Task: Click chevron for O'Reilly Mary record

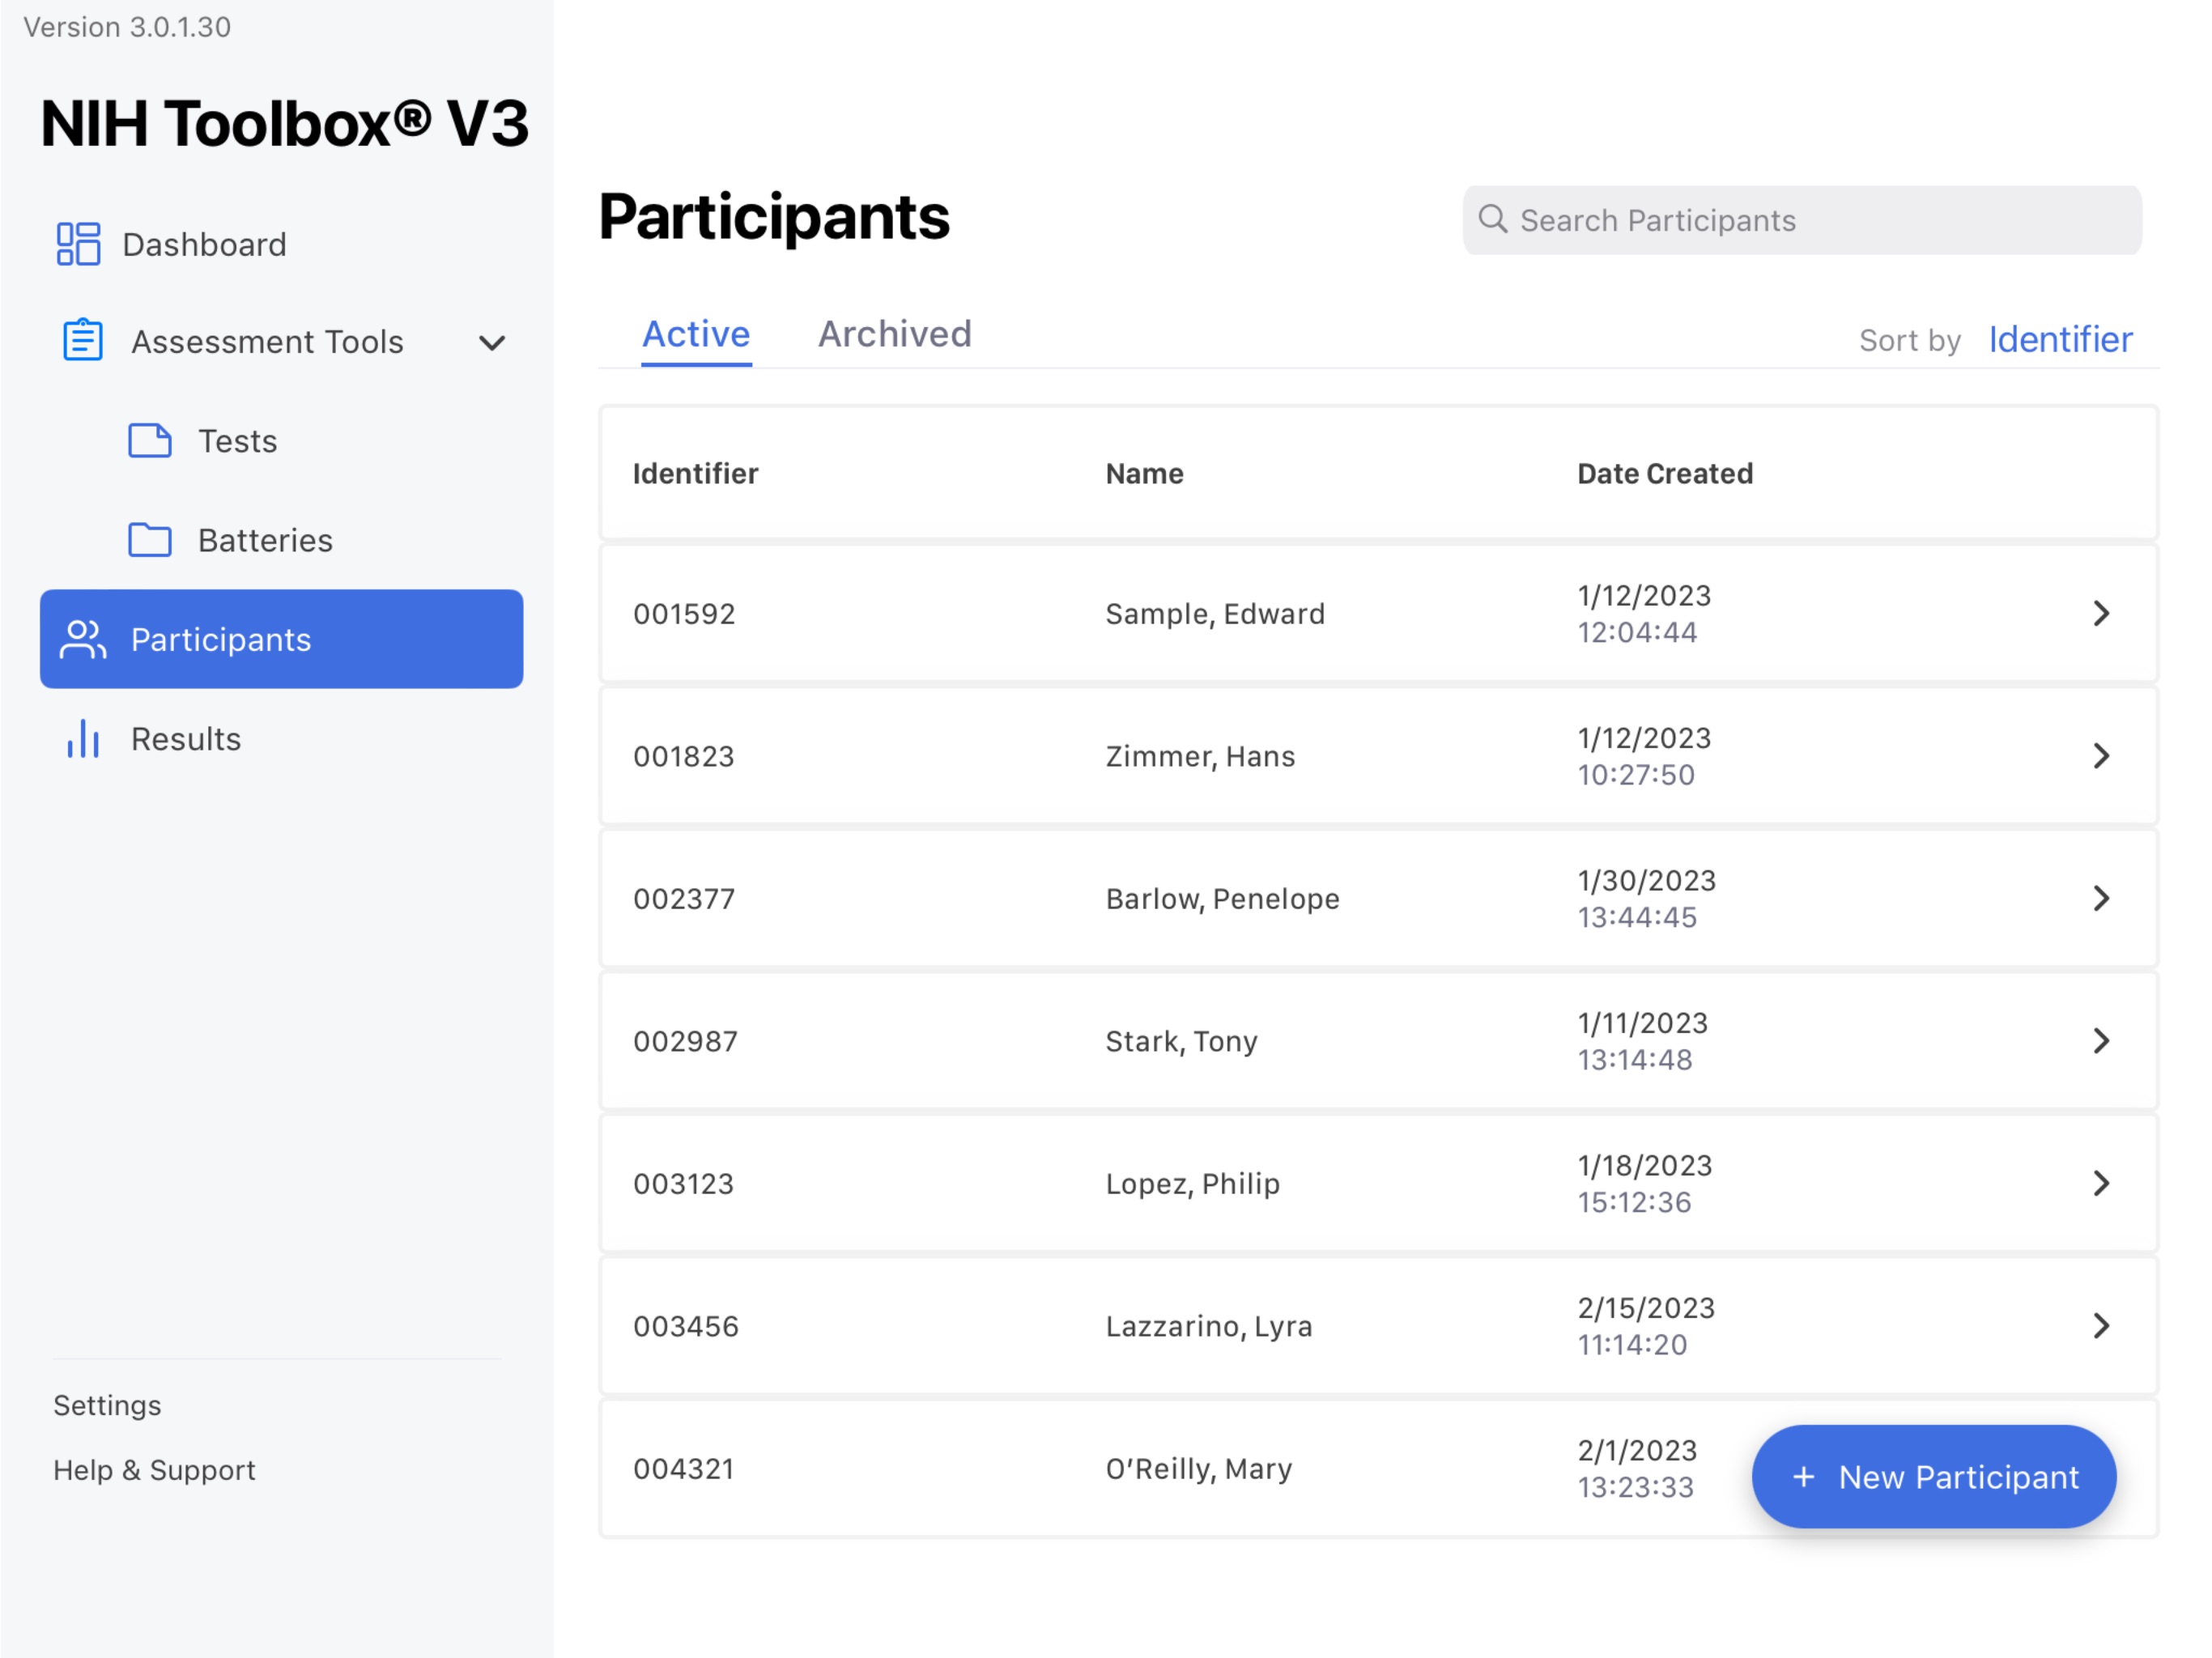Action: tap(2102, 1470)
